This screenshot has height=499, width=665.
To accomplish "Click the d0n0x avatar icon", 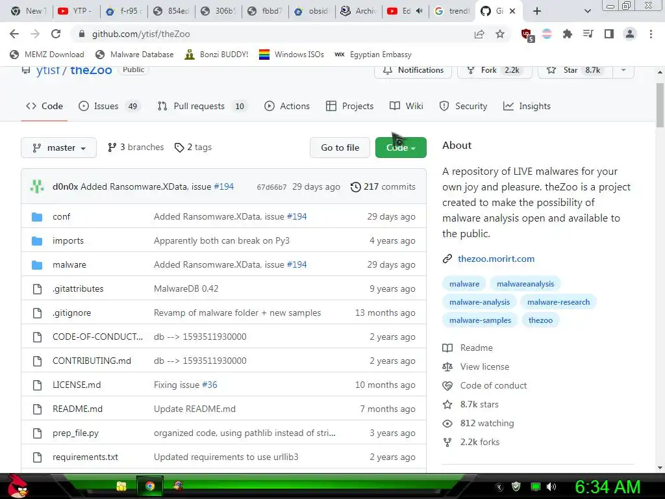I will pos(37,186).
